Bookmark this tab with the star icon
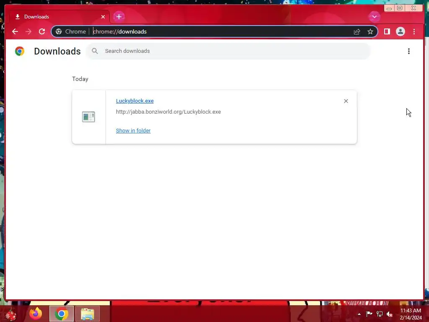This screenshot has width=429, height=322. (x=370, y=32)
